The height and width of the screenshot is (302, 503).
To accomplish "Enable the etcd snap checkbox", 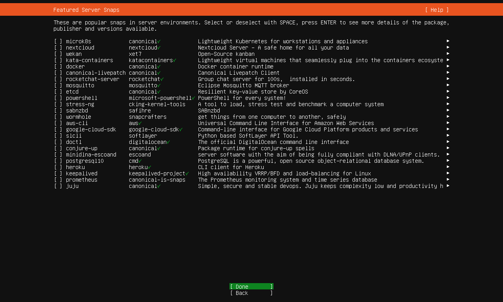I will [x=58, y=92].
